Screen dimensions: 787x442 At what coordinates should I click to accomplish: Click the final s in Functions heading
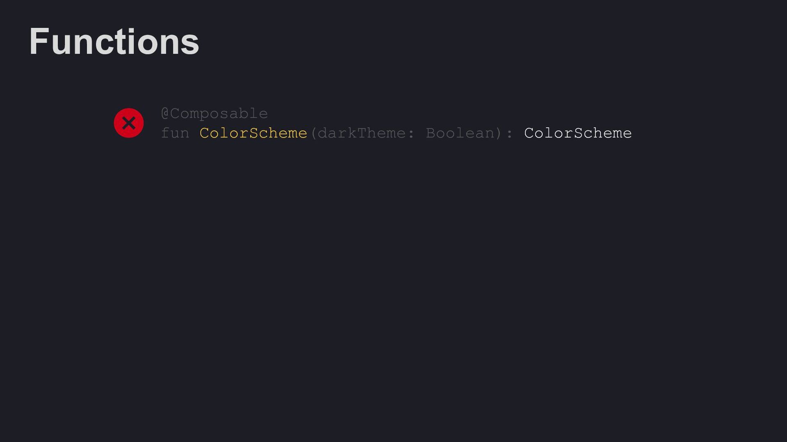click(190, 44)
